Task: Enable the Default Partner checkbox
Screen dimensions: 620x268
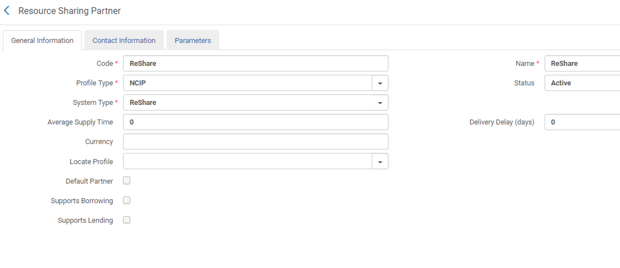Action: click(x=127, y=181)
